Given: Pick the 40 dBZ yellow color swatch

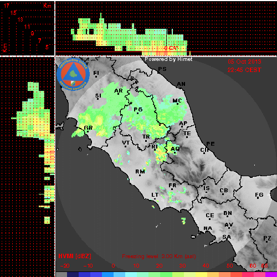Looking at the screenshot, I should pos(201,274).
